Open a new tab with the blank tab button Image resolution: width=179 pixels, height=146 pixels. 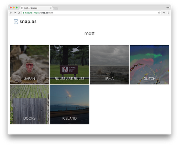point(56,8)
